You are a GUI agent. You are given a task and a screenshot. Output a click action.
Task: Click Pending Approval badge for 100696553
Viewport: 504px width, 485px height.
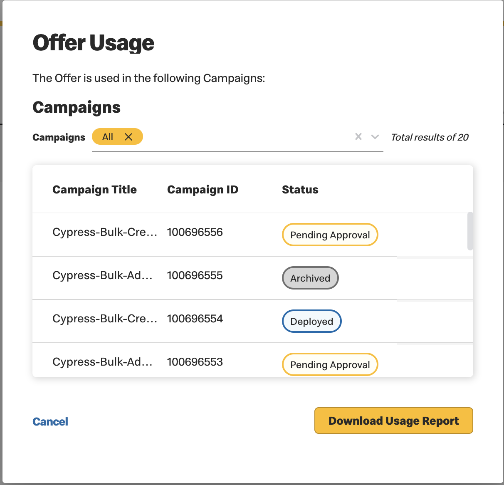tap(330, 364)
